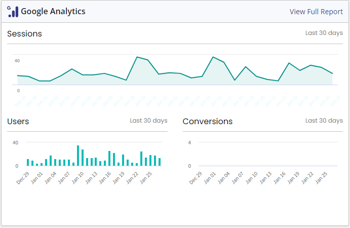Select the Users heading
Viewport: 350px width, 228px height.
pyautogui.click(x=18, y=121)
